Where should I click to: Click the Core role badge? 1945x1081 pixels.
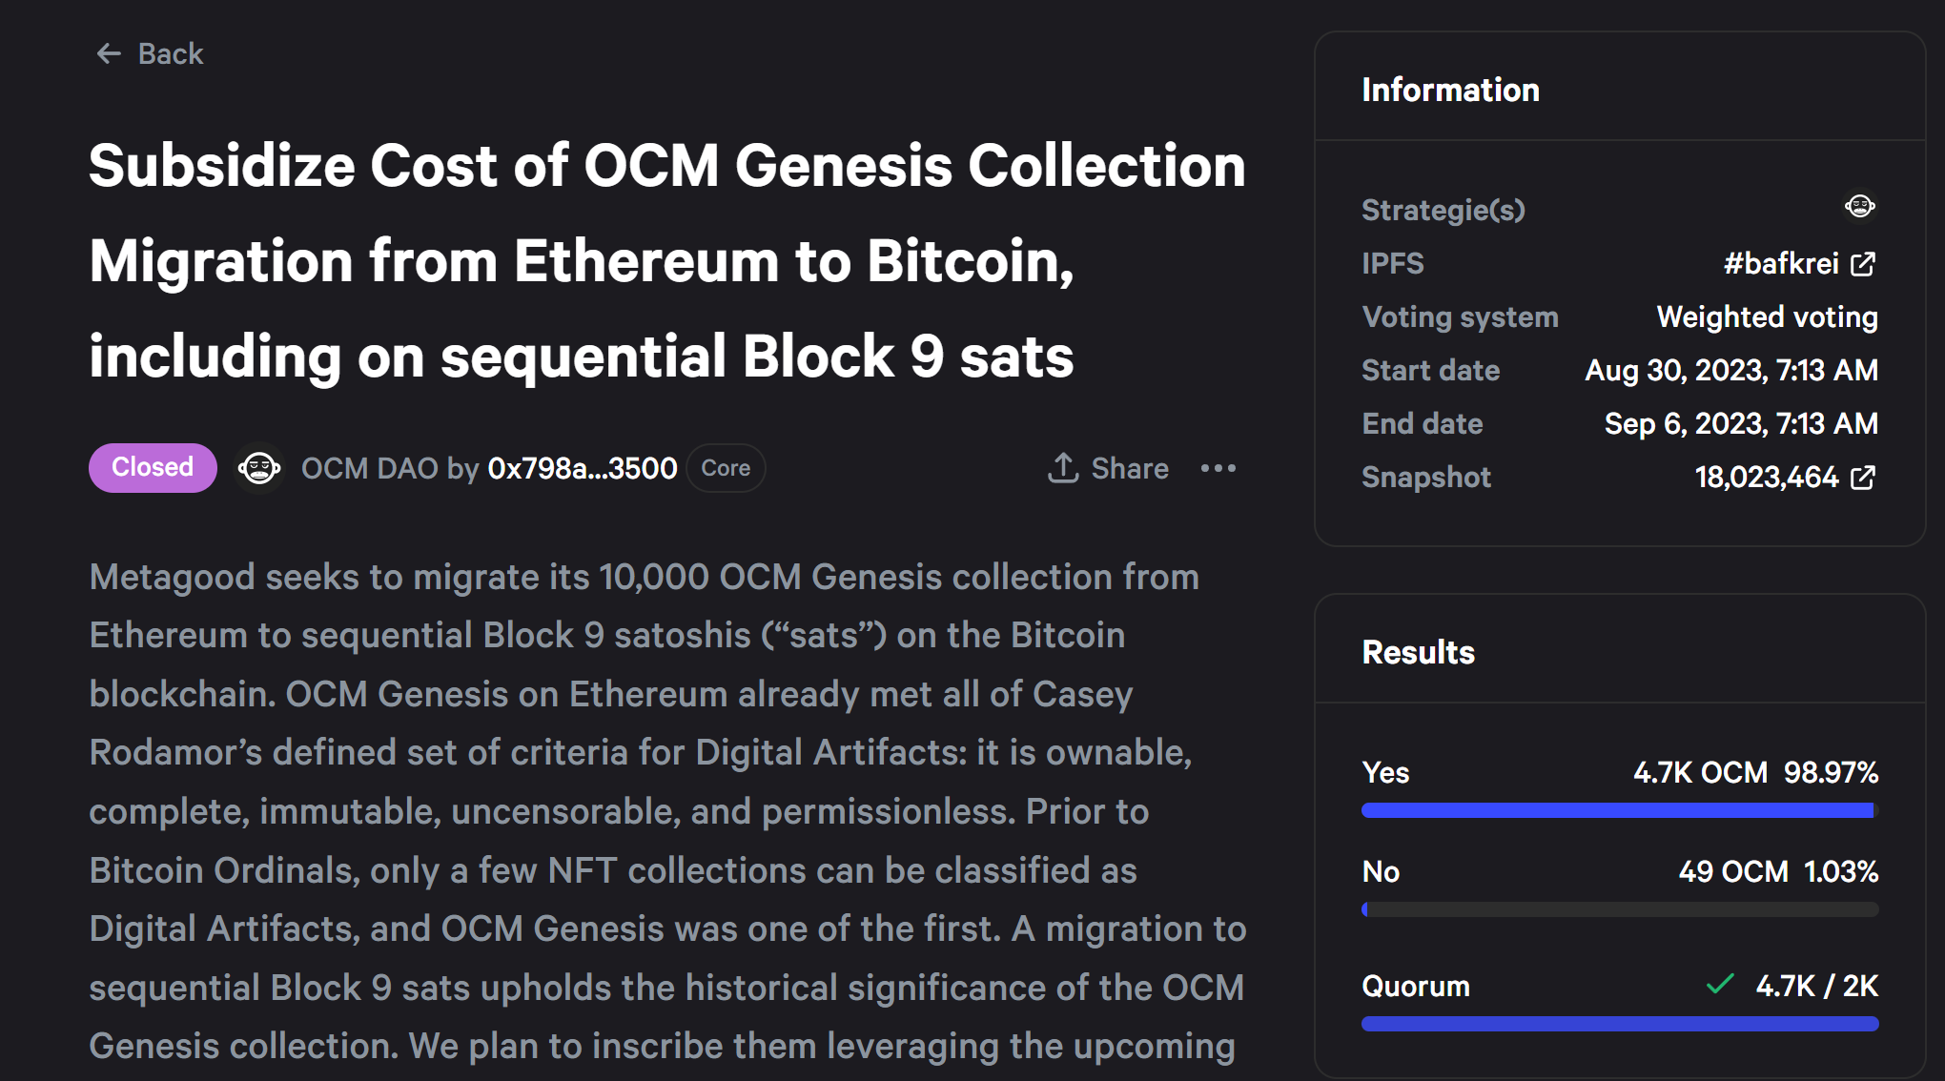click(x=726, y=468)
